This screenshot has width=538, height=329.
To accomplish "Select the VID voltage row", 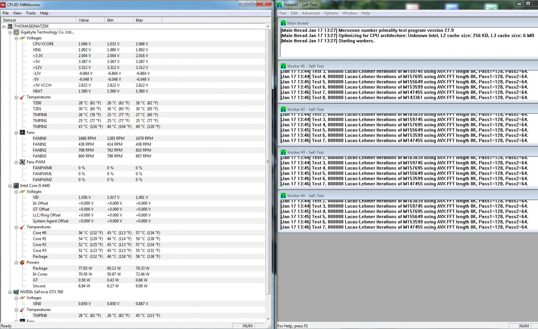I will pyautogui.click(x=133, y=198).
